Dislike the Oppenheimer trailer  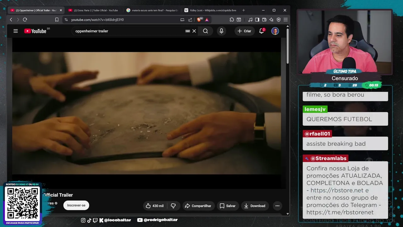point(173,206)
